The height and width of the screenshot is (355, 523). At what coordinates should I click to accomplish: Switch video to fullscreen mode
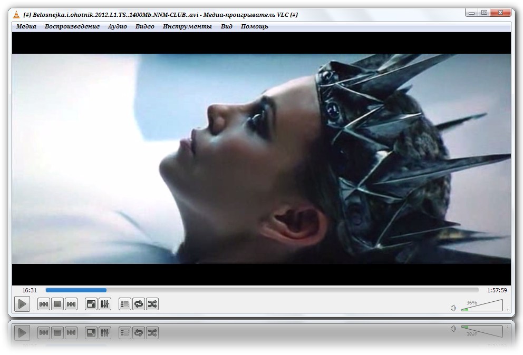point(91,304)
